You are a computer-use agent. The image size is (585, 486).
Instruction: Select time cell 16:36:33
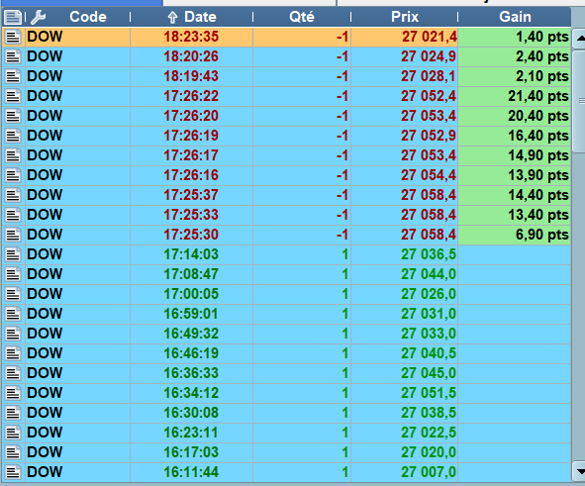tap(191, 373)
